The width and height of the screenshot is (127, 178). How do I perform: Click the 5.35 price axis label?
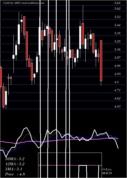point(117,33)
